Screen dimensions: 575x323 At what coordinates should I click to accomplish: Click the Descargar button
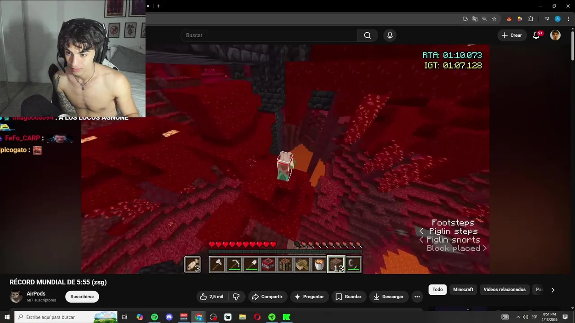point(389,297)
